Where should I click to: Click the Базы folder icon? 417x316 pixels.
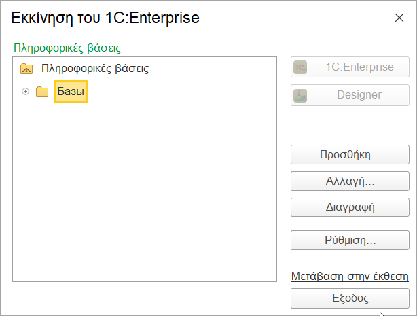(42, 92)
